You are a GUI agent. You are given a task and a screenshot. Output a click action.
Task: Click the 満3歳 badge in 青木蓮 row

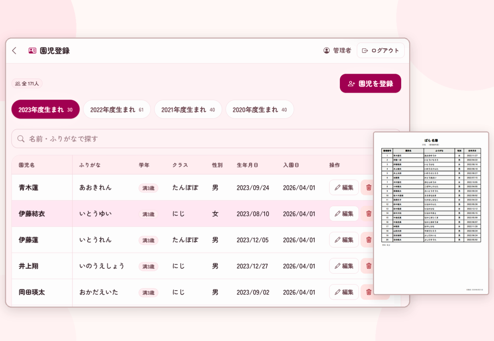click(x=148, y=188)
